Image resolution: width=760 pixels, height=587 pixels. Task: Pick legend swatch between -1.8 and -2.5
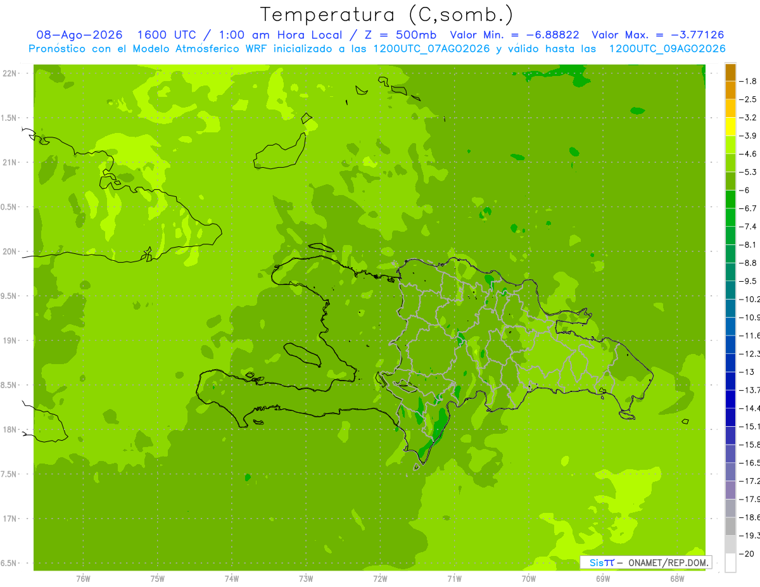[730, 90]
